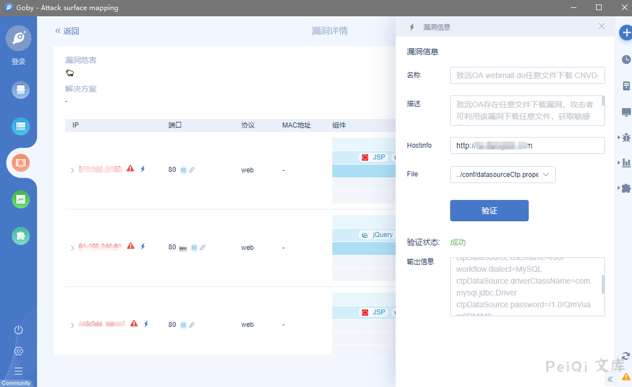Click the 返回 back link
This screenshot has width=632, height=387.
[x=67, y=31]
